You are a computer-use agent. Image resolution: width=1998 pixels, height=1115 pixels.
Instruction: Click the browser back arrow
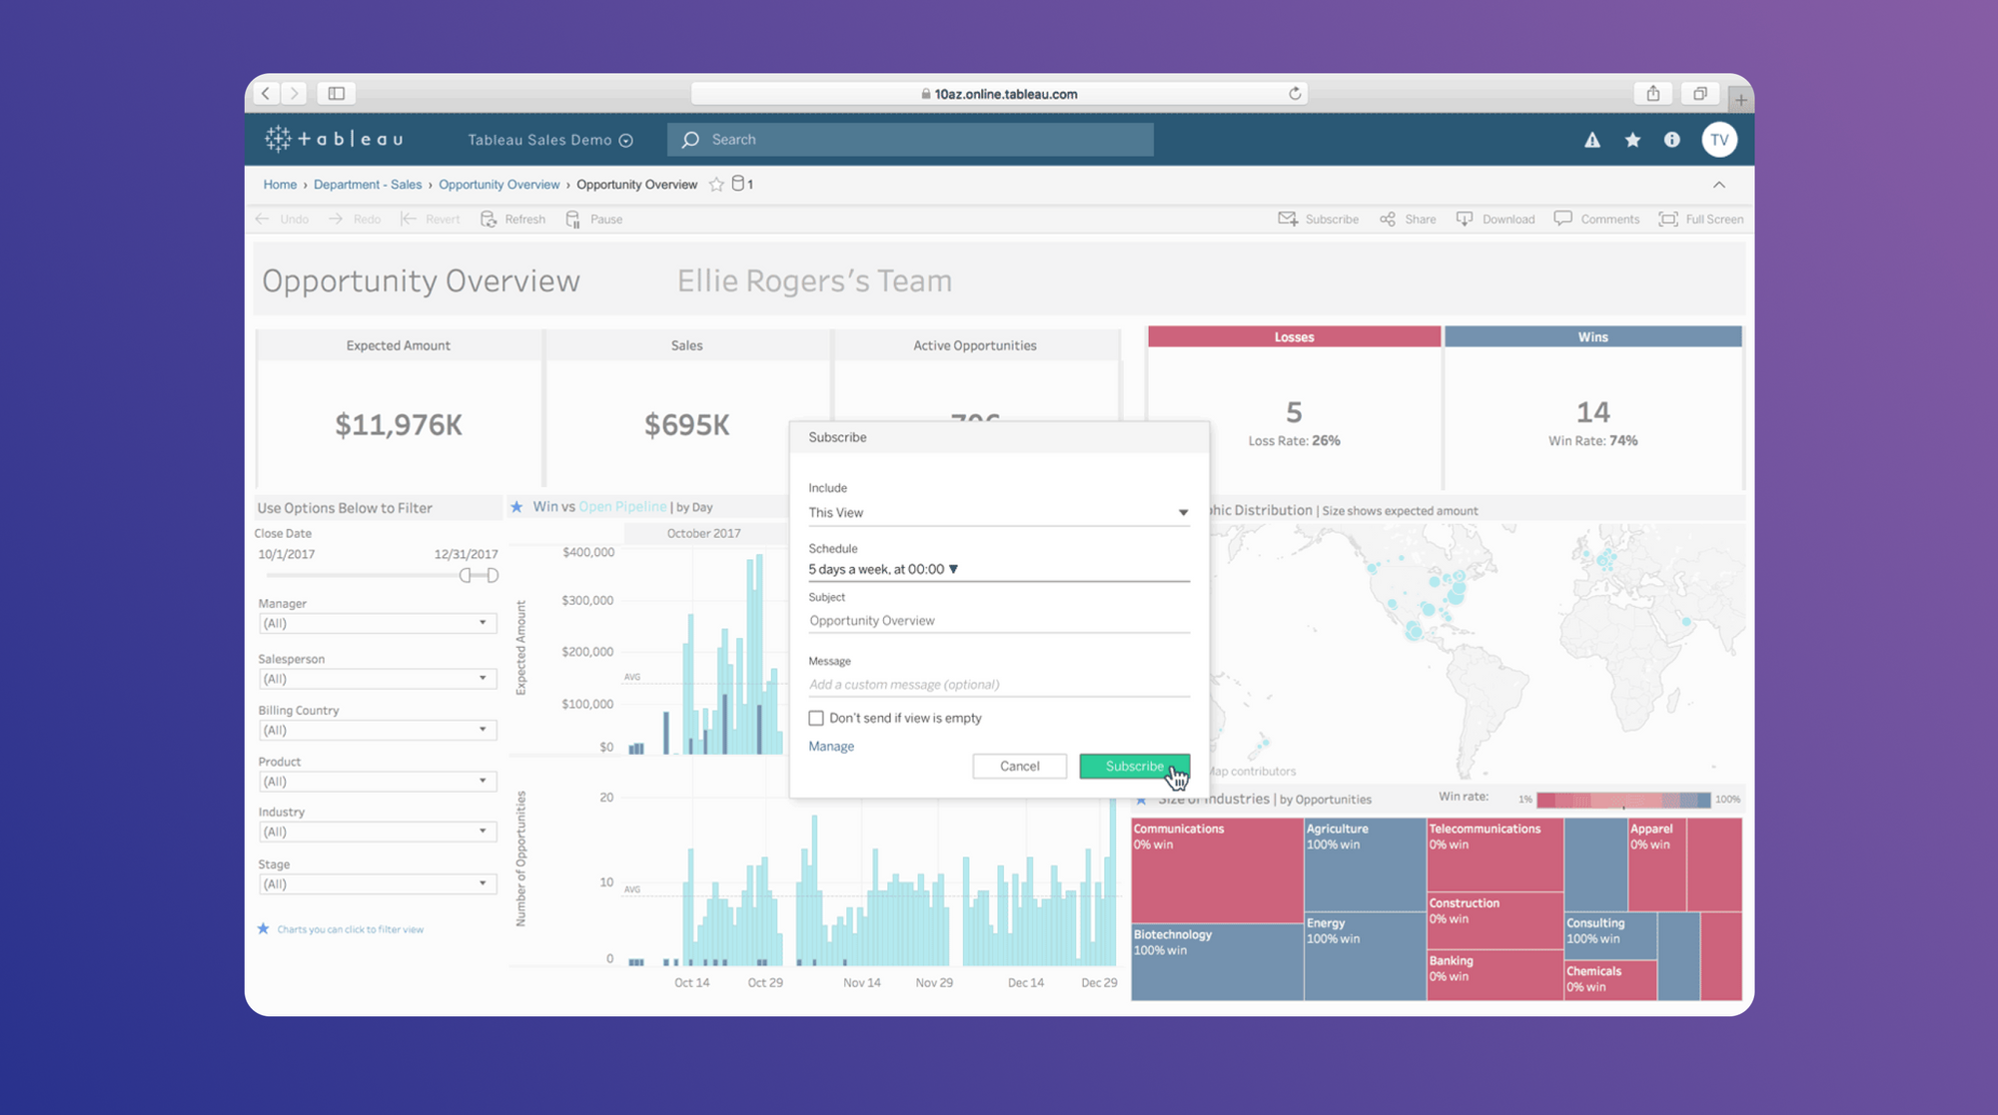tap(266, 94)
